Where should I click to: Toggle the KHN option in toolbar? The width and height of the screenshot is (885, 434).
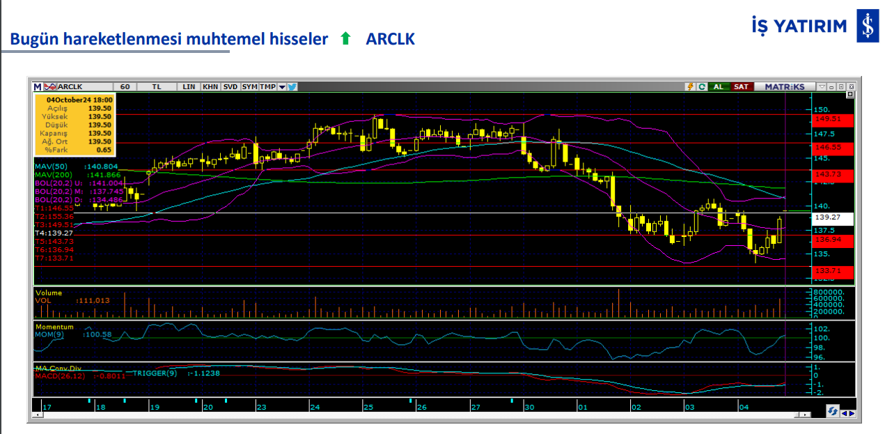tap(210, 87)
